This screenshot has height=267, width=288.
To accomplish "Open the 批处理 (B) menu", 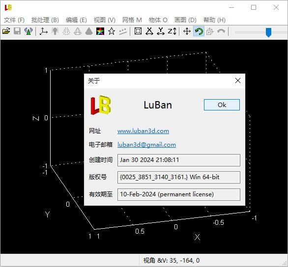I will 45,20.
